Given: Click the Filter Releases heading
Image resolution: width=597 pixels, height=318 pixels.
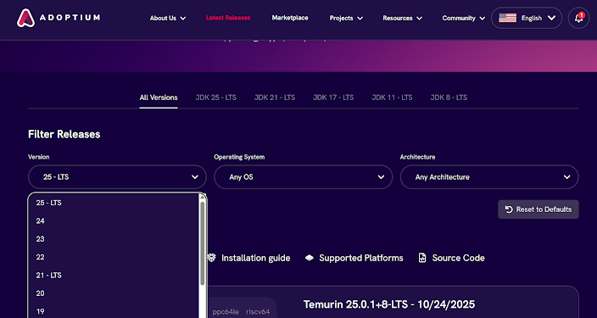Looking at the screenshot, I should [64, 134].
